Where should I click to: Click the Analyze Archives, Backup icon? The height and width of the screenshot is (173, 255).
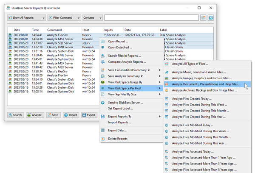(x=167, y=90)
